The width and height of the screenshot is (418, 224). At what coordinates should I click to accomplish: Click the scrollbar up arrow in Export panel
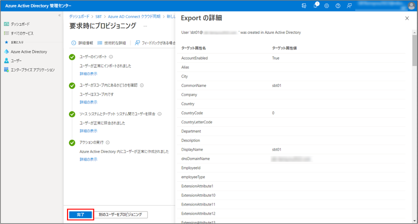pos(414,33)
